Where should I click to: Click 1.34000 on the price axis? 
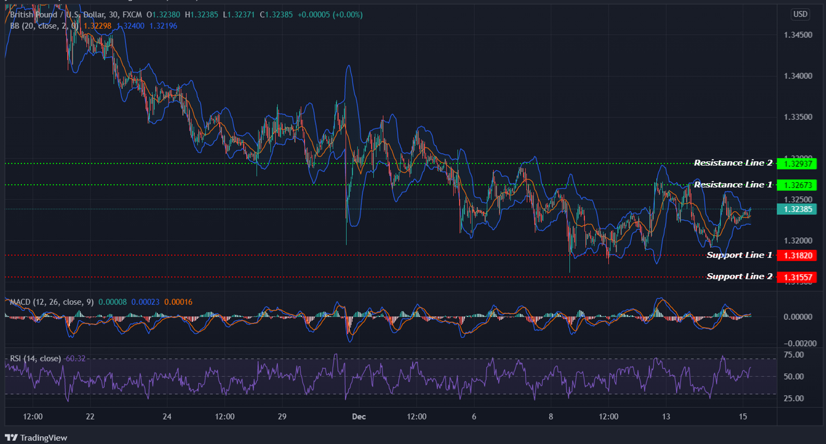click(798, 76)
